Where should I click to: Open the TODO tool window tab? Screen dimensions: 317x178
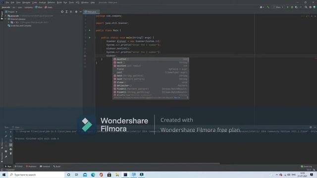(x=19, y=167)
